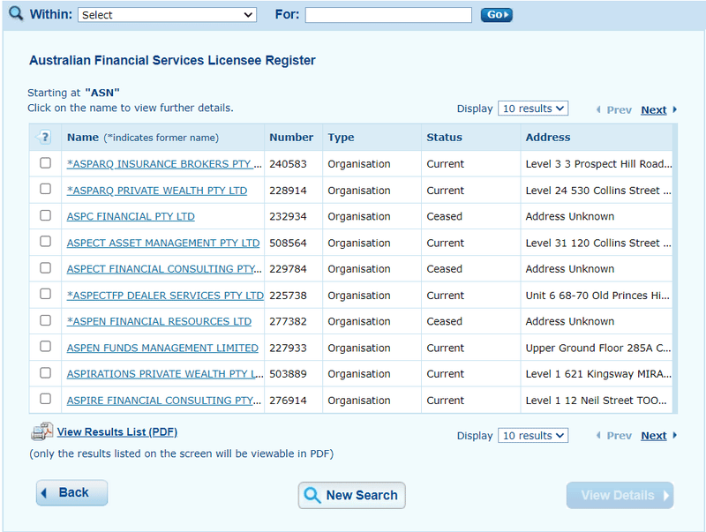
Task: Tick checkbox for ASPARQ PRIVATE WEALTH PTY LTD
Action: (46, 189)
